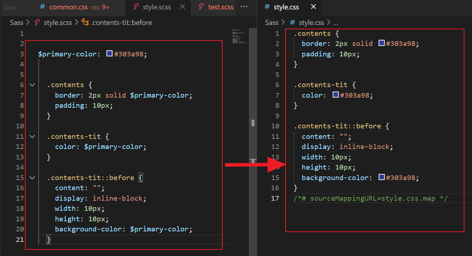Image resolution: width=472 pixels, height=256 pixels.
Task: Collapse the .contents-tit block in style.scss
Action: (32, 137)
